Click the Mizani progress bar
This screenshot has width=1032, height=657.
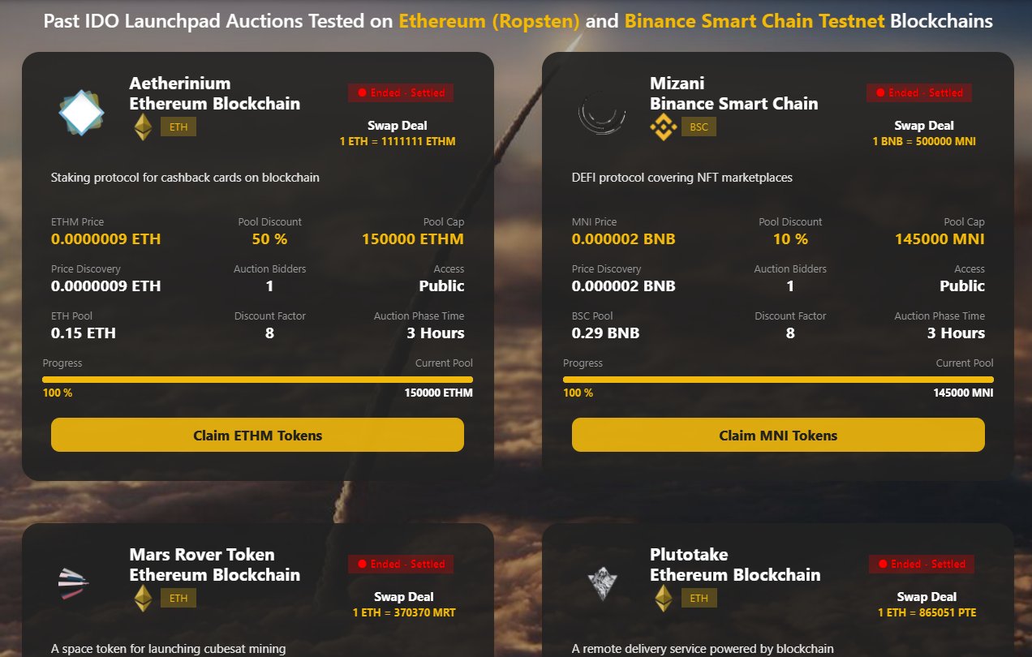tap(778, 379)
